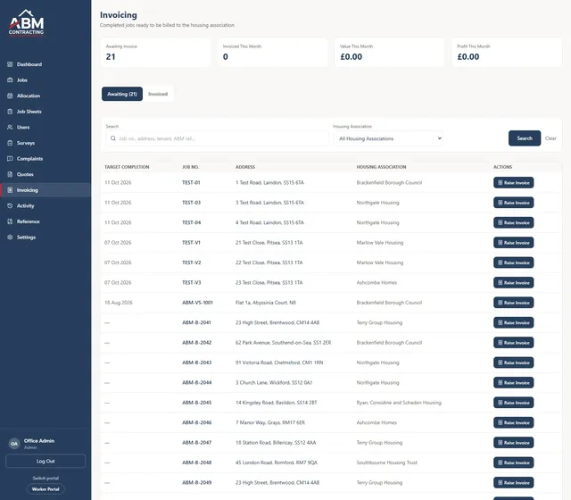Click address 7 Manor Way, Grays
Viewport: 571px width, 500px height.
pyautogui.click(x=270, y=422)
